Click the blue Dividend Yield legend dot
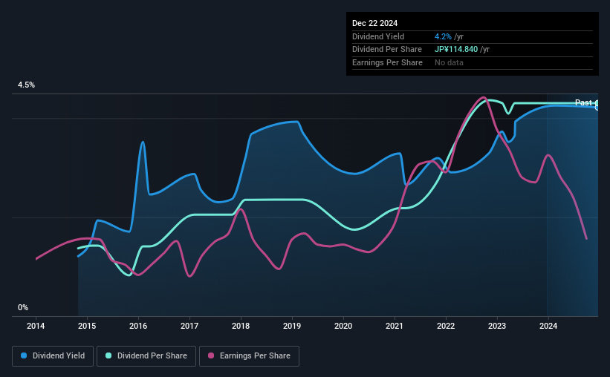 (x=24, y=355)
